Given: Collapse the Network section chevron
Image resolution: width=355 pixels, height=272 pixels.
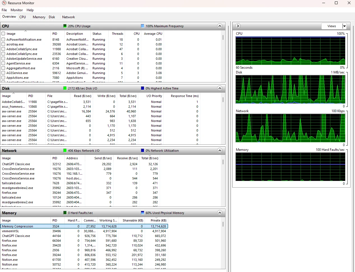Looking at the screenshot, I should coord(220,151).
